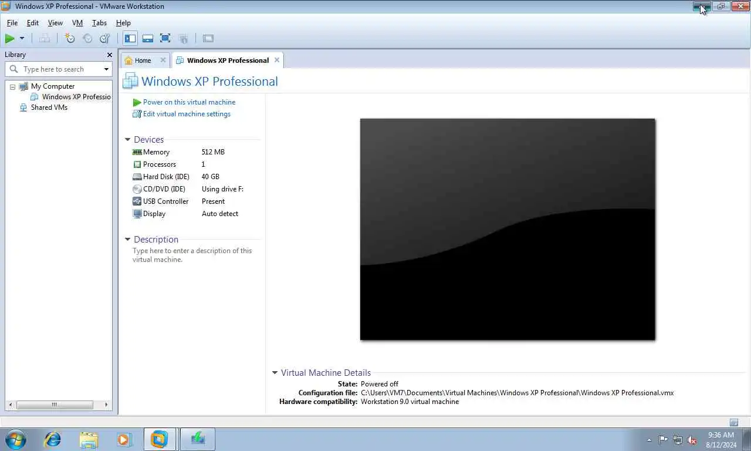751x451 pixels.
Task: Click the black VM screen preview thumbnail
Action: click(x=508, y=230)
